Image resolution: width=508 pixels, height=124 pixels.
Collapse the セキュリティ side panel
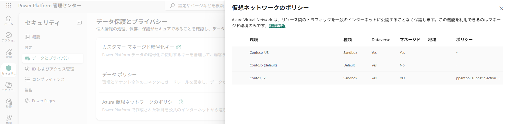click(79, 23)
